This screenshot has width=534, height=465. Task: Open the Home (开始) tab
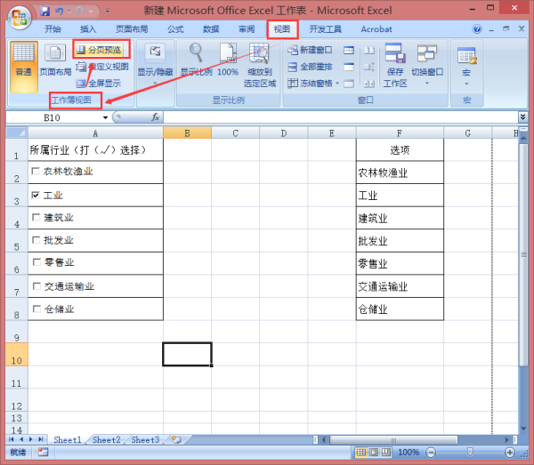53,29
